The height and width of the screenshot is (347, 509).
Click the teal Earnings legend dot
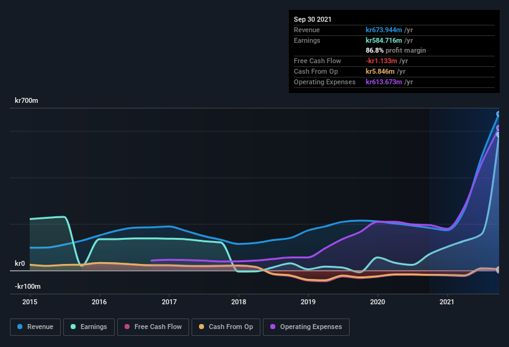(x=74, y=327)
